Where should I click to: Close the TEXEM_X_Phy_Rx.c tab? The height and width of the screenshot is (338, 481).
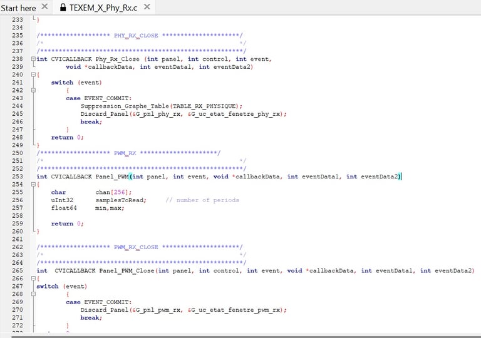point(147,6)
